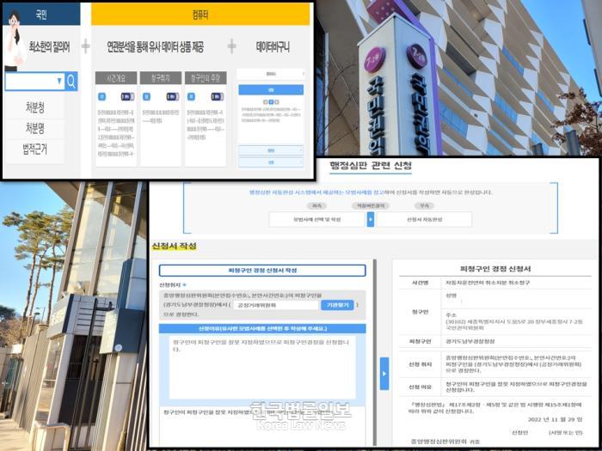Image resolution: width=602 pixels, height=451 pixels.
Task: Click the gray vertical scrollbar beside the form
Action: click(375, 353)
